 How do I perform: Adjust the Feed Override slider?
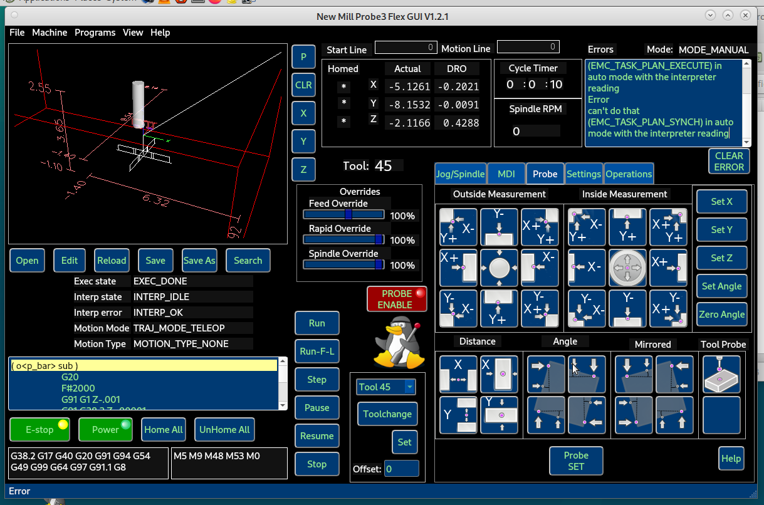tap(347, 214)
